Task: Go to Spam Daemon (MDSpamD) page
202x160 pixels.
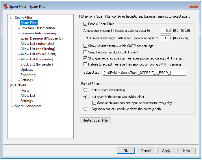Action: click(x=41, y=38)
